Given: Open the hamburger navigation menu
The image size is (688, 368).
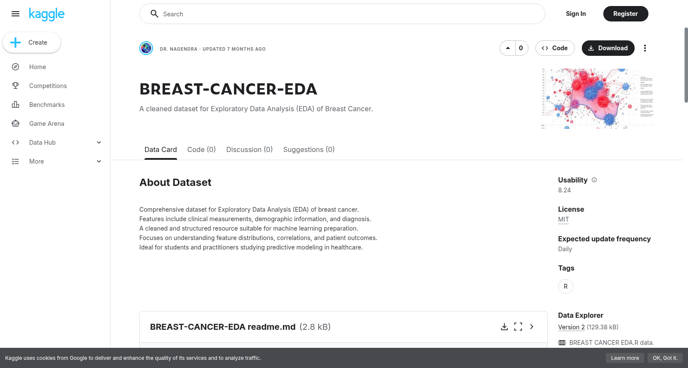Looking at the screenshot, I should pyautogui.click(x=15, y=14).
